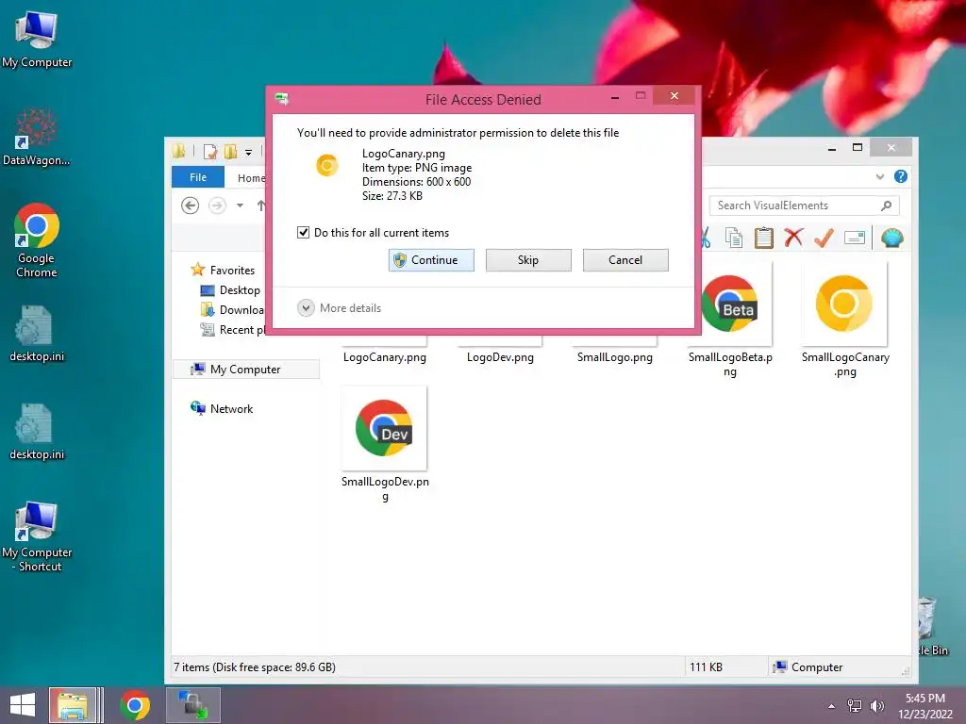Close the File Access Denied dialog
The height and width of the screenshot is (724, 966).
[674, 95]
